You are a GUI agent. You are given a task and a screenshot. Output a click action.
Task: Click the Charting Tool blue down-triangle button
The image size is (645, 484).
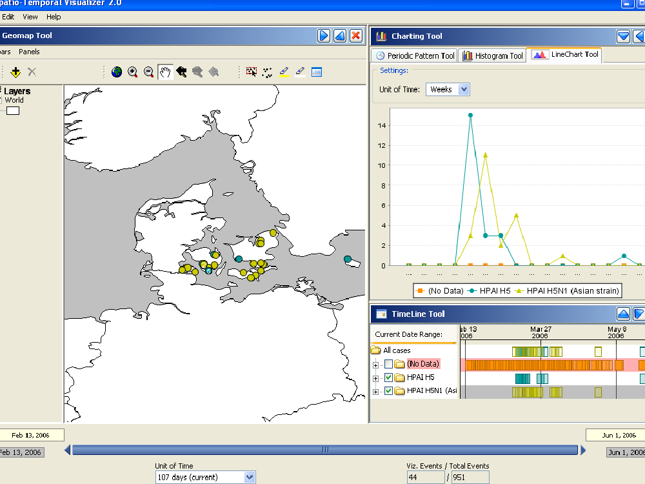[x=623, y=36]
